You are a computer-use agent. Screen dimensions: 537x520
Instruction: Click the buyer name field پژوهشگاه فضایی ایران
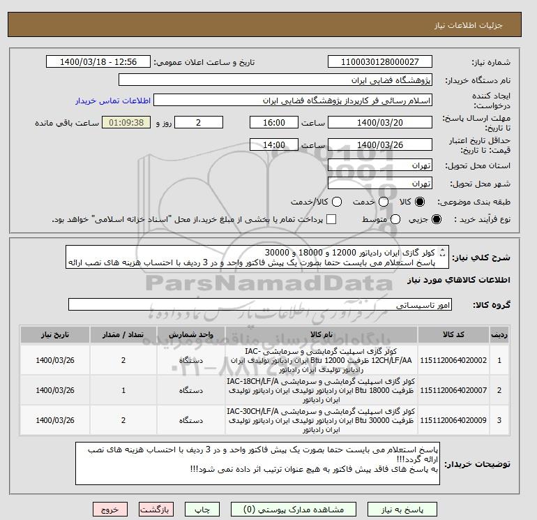click(x=275, y=80)
